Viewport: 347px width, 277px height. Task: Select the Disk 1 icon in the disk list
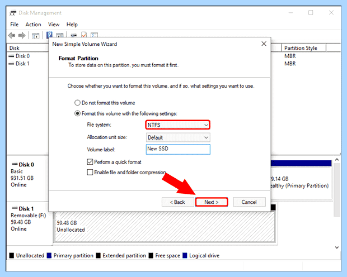pos(11,64)
